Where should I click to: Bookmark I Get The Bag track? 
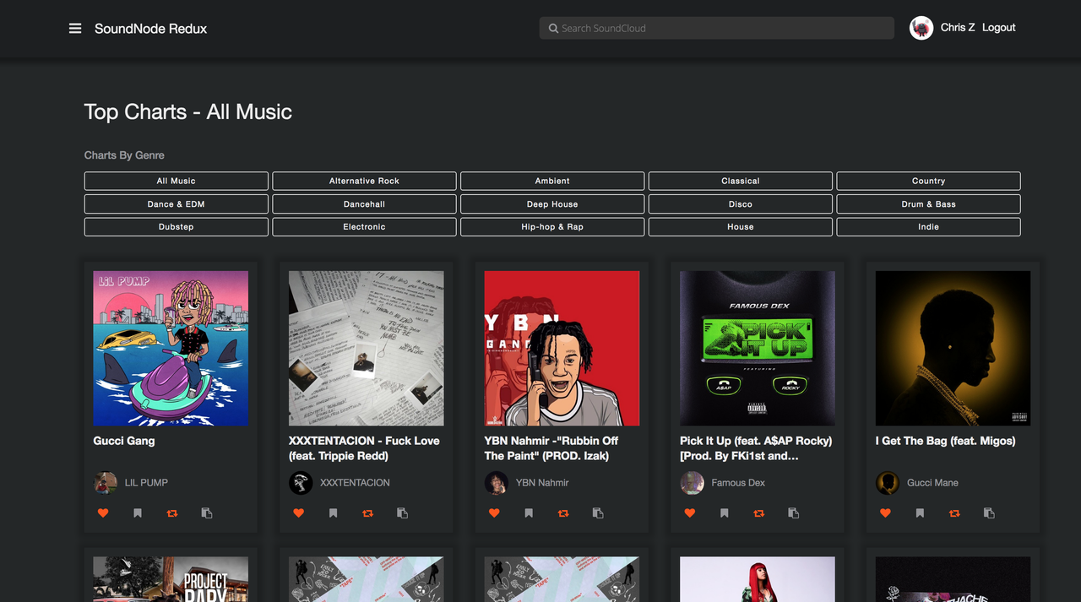point(920,513)
